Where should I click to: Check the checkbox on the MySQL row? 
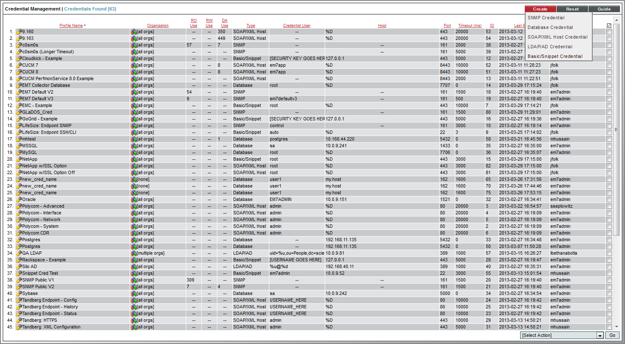pos(609,152)
